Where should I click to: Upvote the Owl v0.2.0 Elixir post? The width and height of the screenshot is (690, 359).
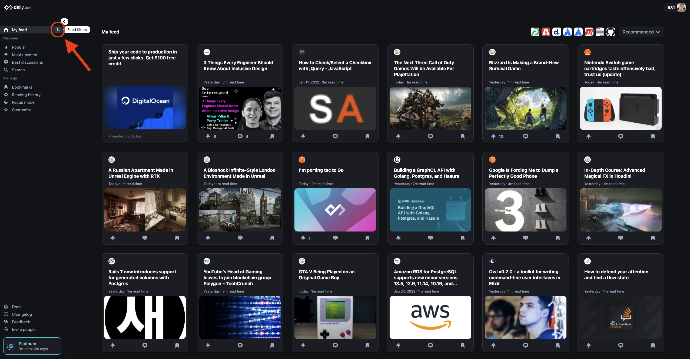click(493, 345)
